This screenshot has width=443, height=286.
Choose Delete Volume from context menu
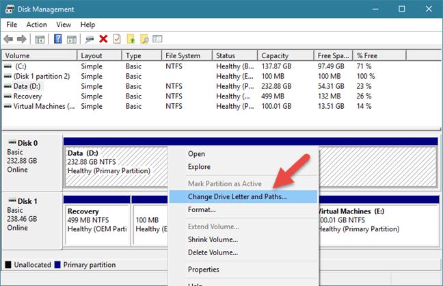pos(213,252)
